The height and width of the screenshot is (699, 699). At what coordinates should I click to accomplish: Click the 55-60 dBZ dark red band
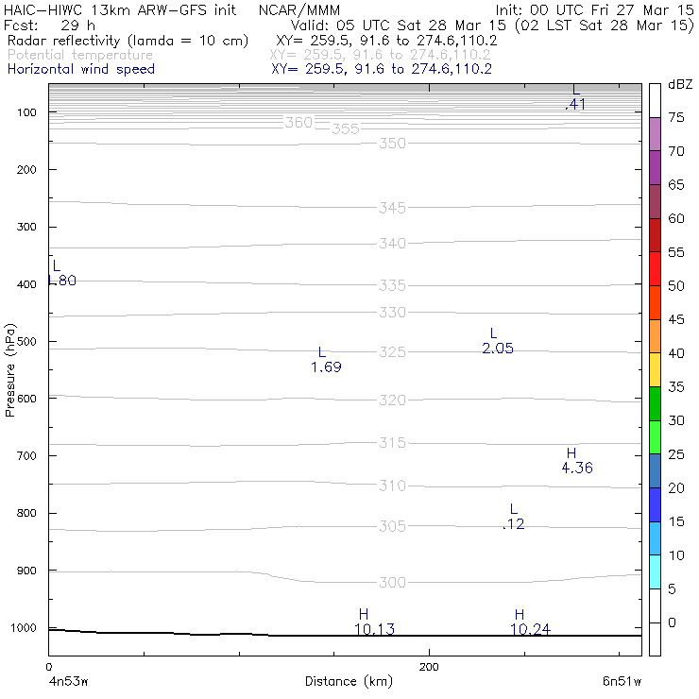coord(655,235)
